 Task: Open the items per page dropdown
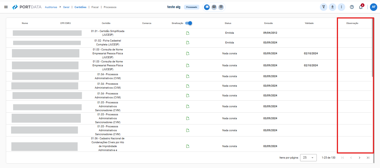tap(308, 158)
